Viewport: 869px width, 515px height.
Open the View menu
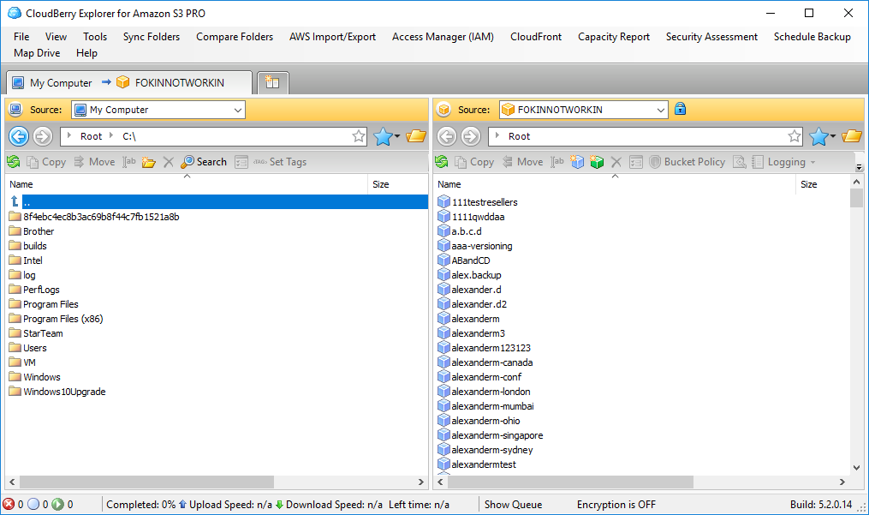pyautogui.click(x=56, y=37)
